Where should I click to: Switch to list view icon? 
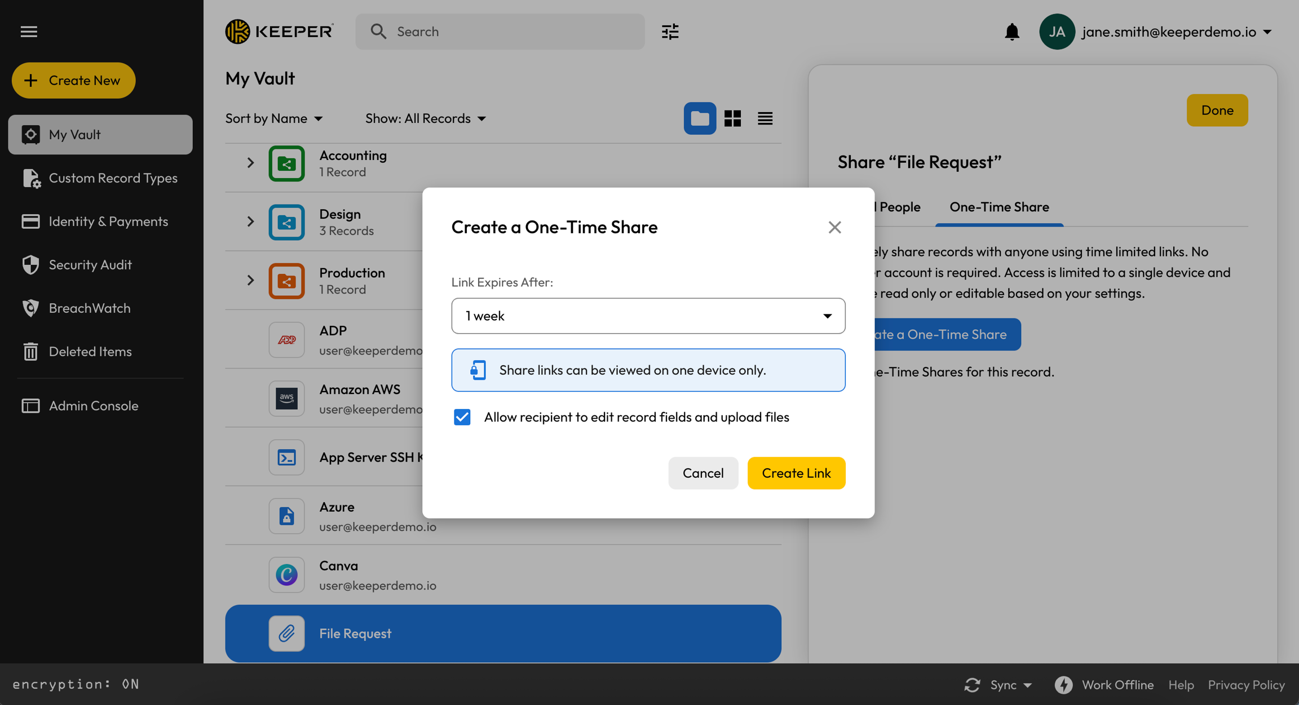pos(765,118)
